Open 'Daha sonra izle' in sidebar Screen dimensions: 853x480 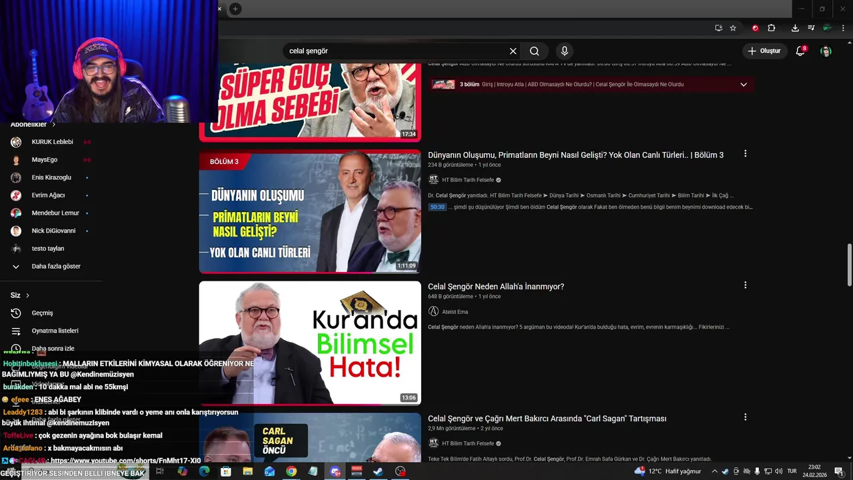(x=53, y=348)
